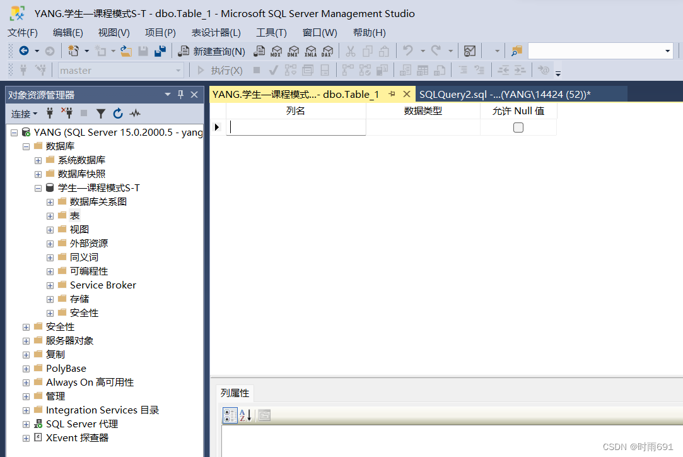This screenshot has width=683, height=457.
Task: Open the 编辑(E) menu
Action: pyautogui.click(x=68, y=33)
